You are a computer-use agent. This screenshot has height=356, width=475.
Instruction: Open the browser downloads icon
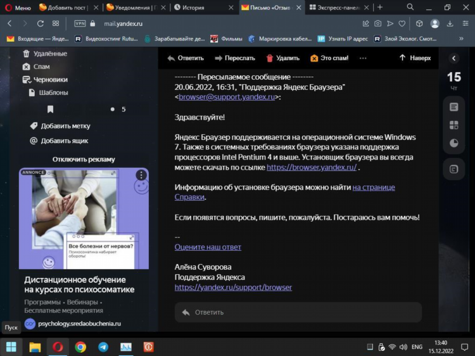tap(450, 23)
